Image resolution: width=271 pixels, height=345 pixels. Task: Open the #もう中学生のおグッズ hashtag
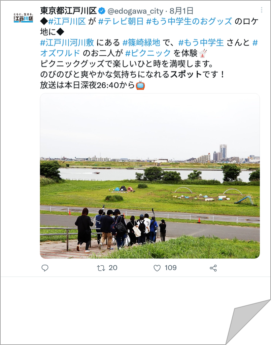click(x=189, y=21)
